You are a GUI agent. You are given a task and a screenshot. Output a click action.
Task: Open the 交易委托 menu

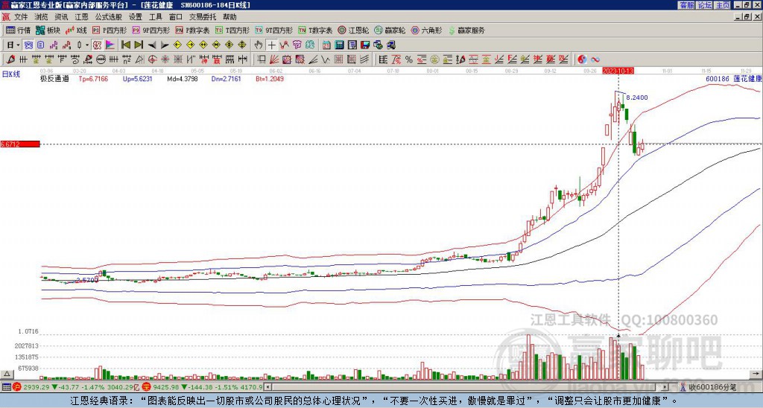[x=203, y=17]
